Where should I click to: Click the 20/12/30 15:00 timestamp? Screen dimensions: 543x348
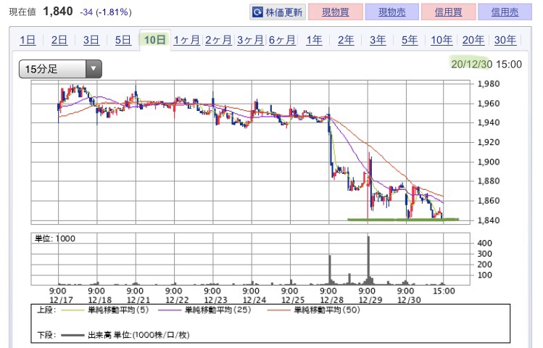coord(486,65)
